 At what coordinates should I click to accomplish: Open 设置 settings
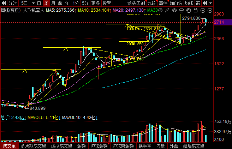107,3
